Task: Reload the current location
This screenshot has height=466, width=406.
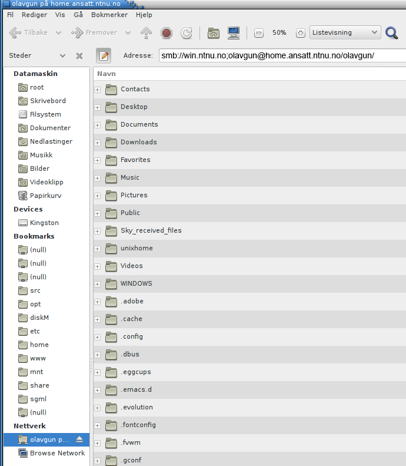Action: click(x=187, y=32)
